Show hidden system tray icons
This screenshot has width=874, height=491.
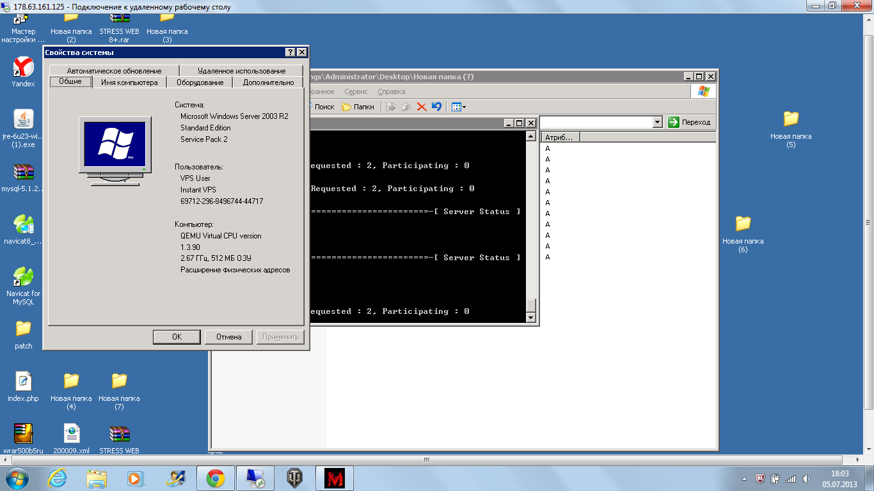(x=745, y=478)
